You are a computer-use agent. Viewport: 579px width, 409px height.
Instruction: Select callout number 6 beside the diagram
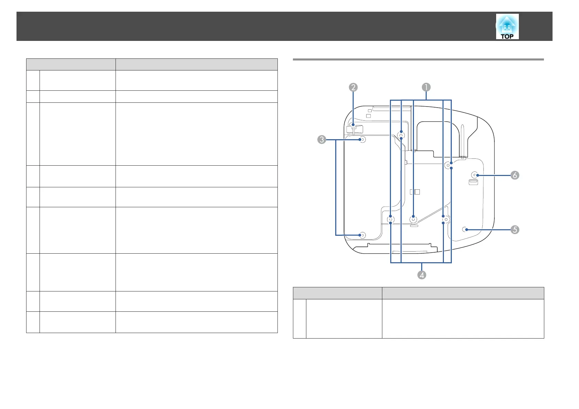(515, 175)
